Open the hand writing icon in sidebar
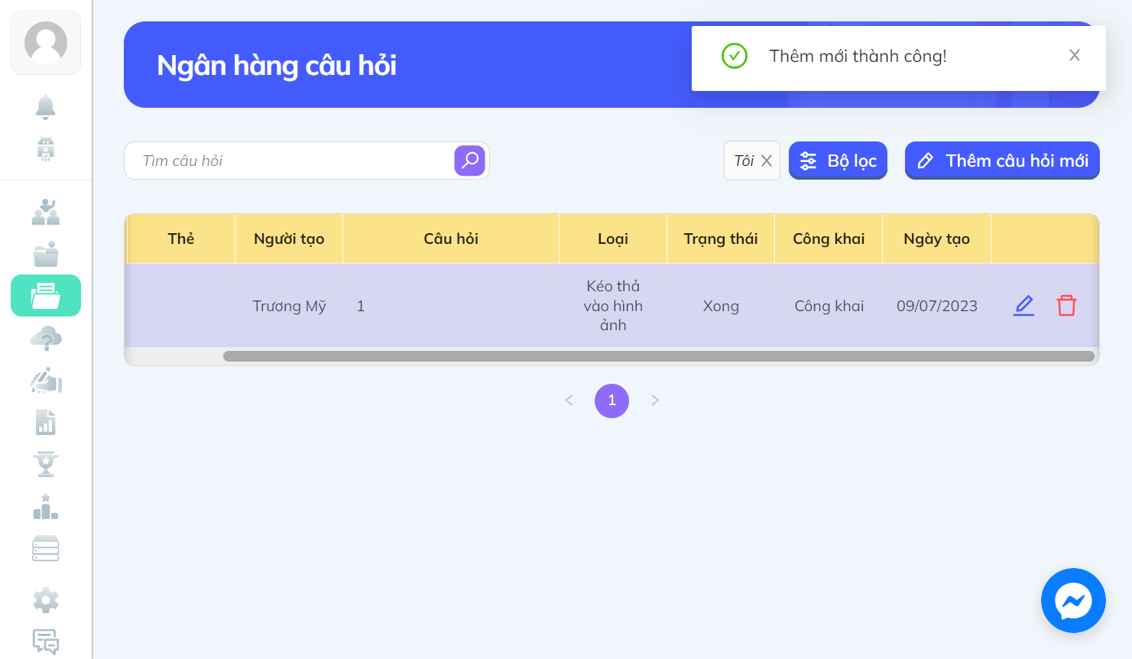 (x=46, y=380)
